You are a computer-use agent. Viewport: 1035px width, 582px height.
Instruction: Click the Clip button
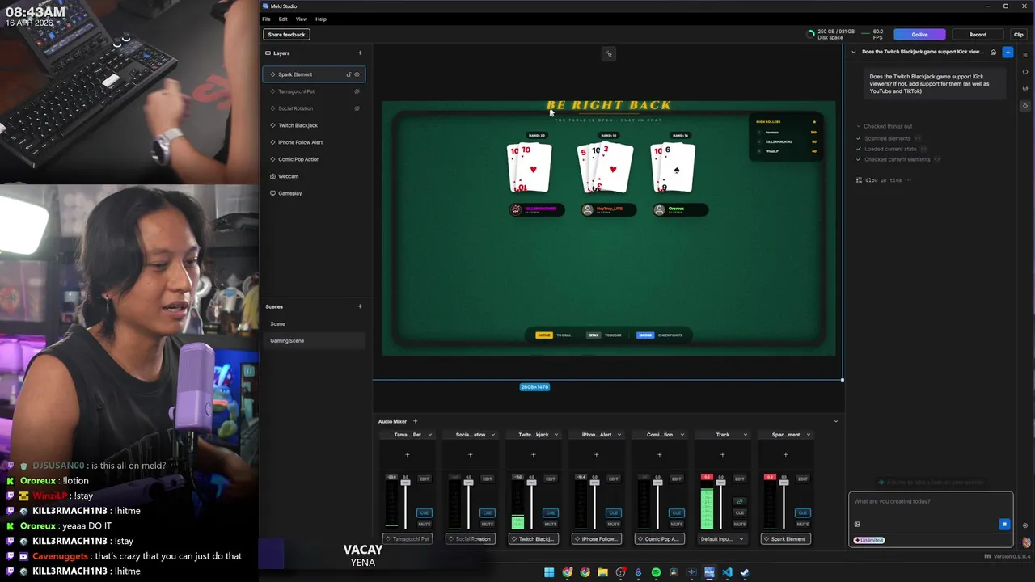tap(1019, 35)
